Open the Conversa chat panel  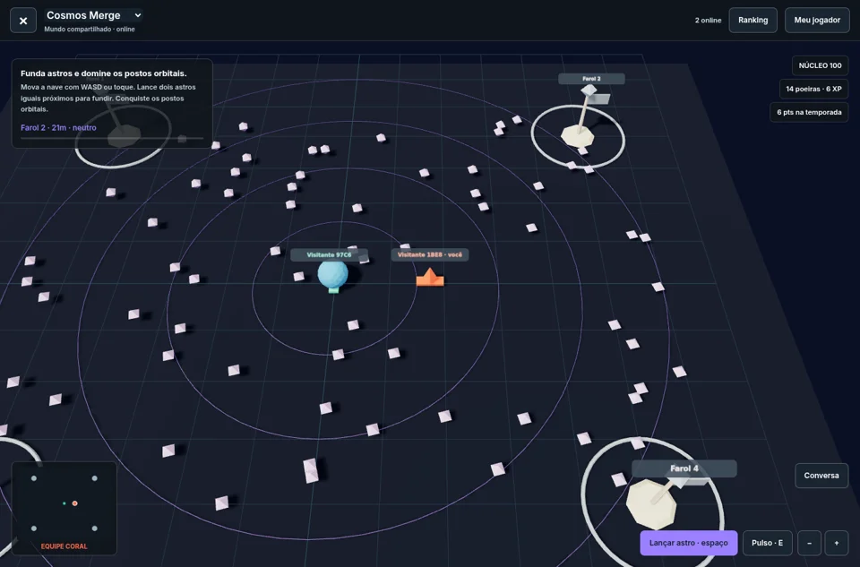coord(821,476)
